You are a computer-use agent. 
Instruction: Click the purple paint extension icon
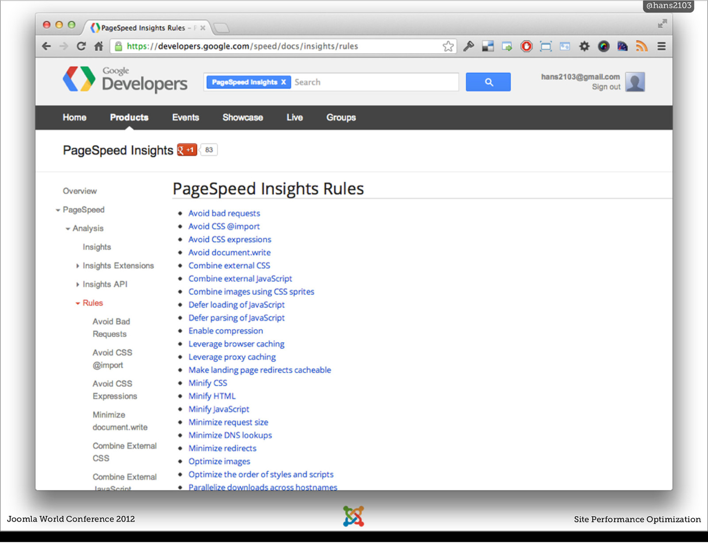(623, 46)
